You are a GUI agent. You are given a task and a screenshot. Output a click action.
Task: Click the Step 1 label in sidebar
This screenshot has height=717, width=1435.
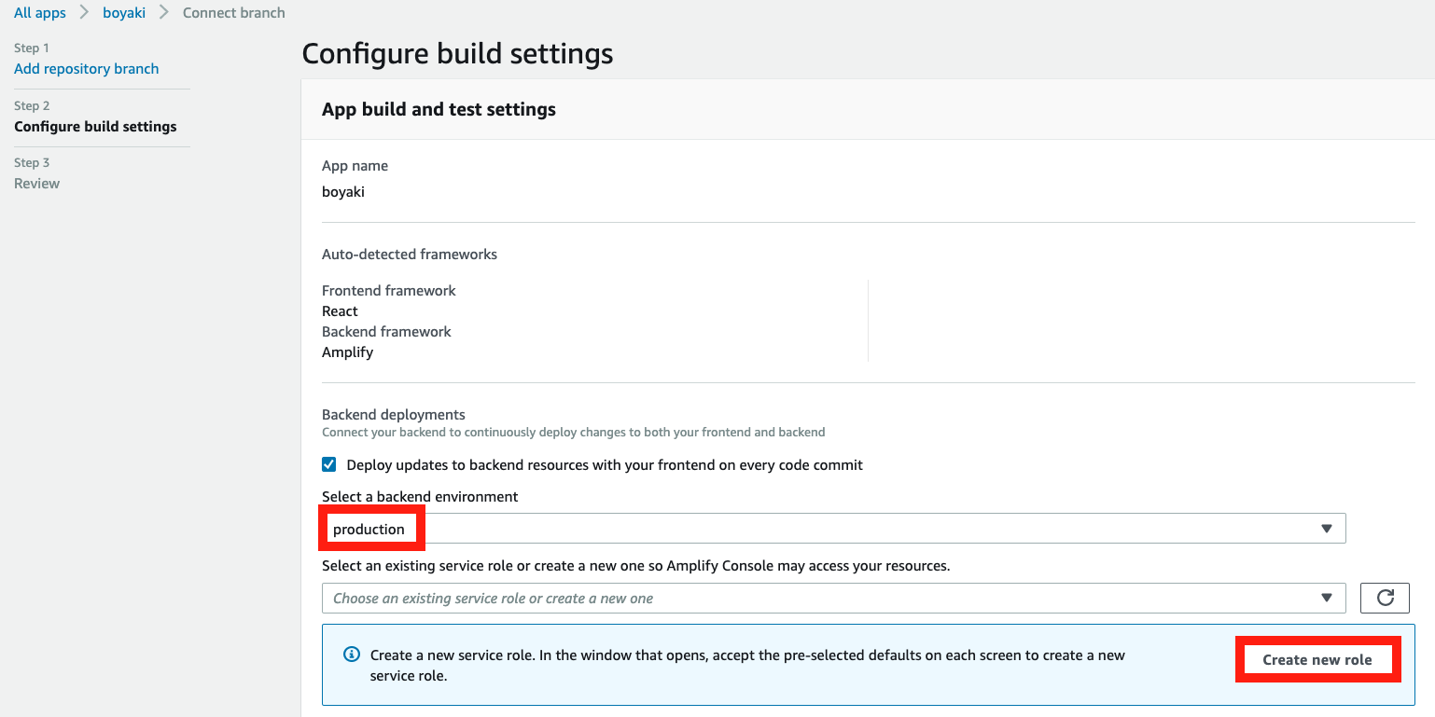pos(32,48)
